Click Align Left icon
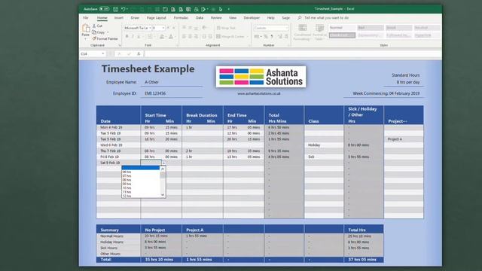This screenshot has width=482, height=271. [x=184, y=37]
